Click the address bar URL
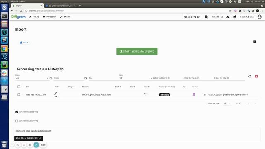 pos(46,11)
